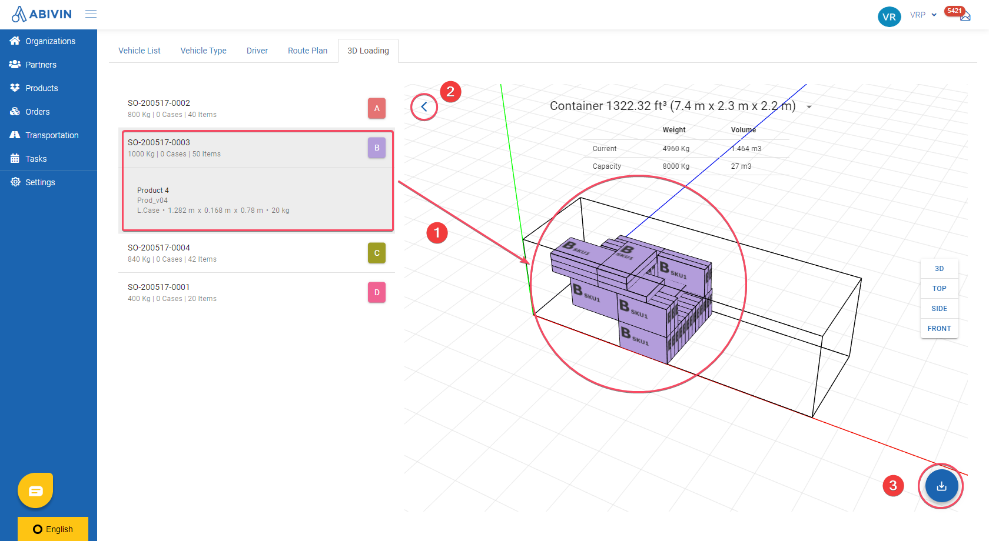Open the Transportation section
This screenshot has width=989, height=541.
point(48,135)
